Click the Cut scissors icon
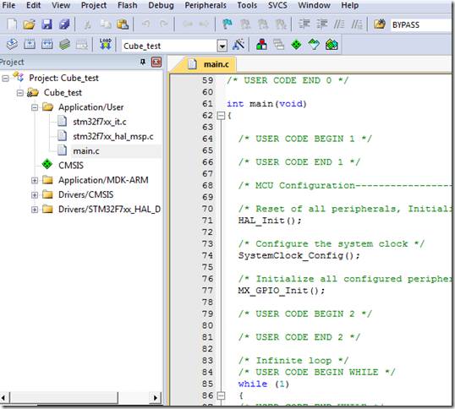Screen dimensions: 455x409 click(x=87, y=25)
